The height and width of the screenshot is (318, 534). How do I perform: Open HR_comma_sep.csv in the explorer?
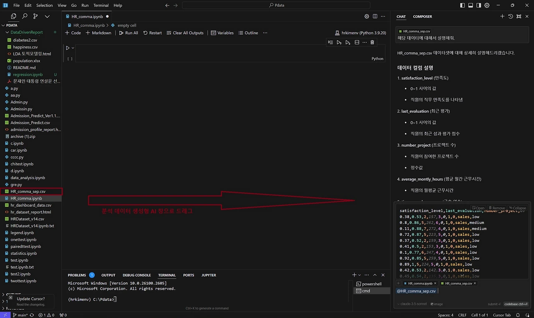click(28, 191)
